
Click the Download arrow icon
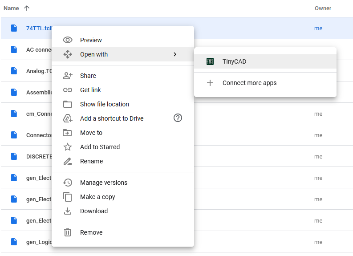tap(68, 211)
